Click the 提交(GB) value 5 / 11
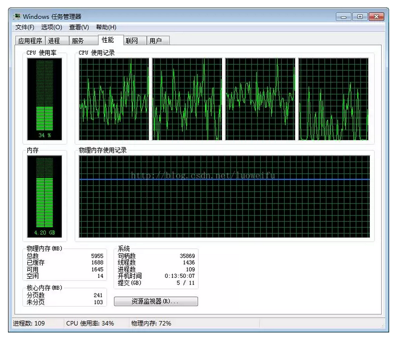The width and height of the screenshot is (396, 345). click(x=185, y=283)
